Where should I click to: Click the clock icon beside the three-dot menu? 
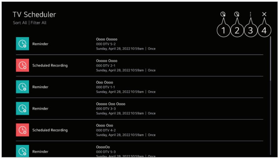click(237, 14)
